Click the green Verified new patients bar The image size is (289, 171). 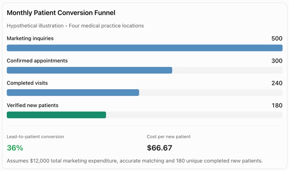click(x=57, y=115)
